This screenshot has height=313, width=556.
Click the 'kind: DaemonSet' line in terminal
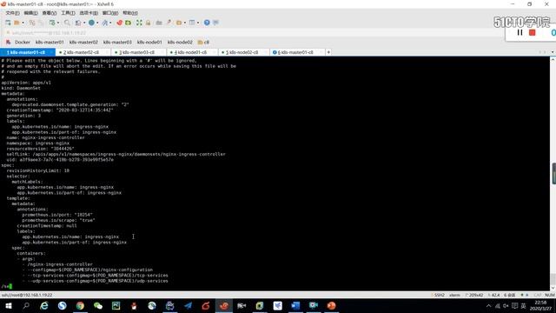[21, 88]
